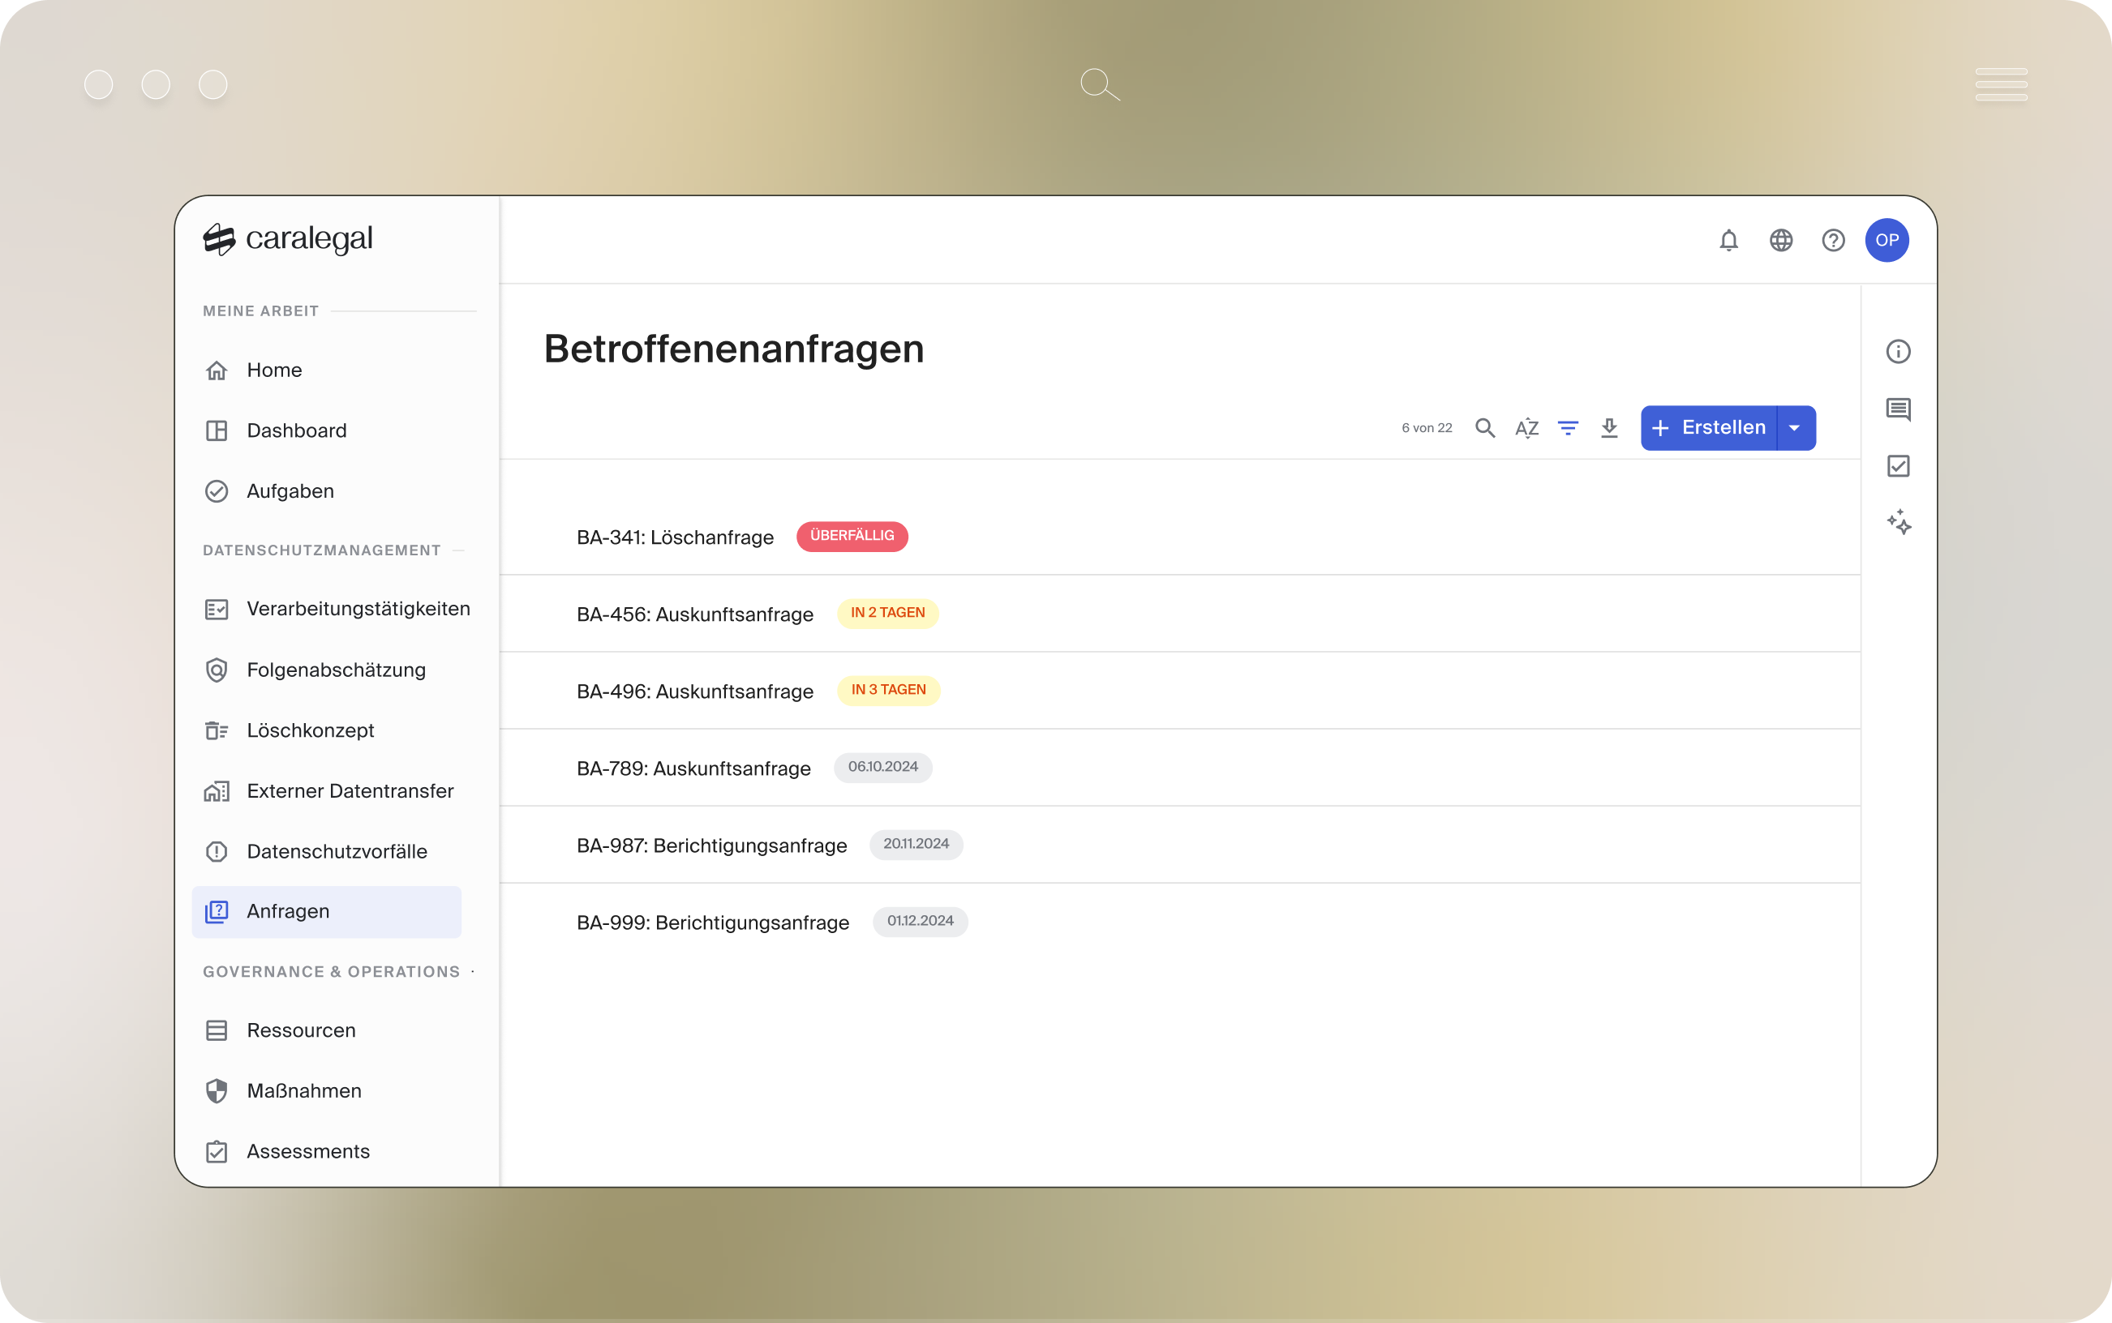
Task: Open the filter icon next to sorting
Action: (x=1569, y=428)
